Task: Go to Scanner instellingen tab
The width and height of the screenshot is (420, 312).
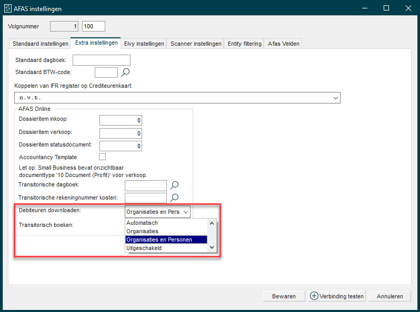Action: click(x=196, y=44)
